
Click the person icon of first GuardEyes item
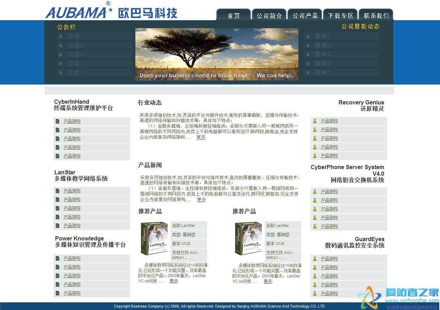coord(315,259)
